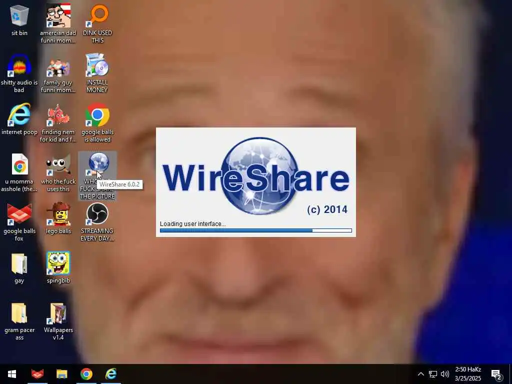Screen dimensions: 512x384
Task: Open File Explorer from the taskbar
Action: (x=61, y=374)
